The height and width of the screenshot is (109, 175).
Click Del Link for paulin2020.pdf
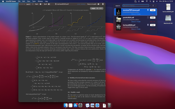[x=153, y=22]
